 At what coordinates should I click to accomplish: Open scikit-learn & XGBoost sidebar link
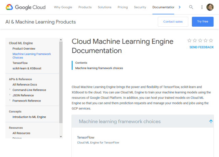[27, 68]
